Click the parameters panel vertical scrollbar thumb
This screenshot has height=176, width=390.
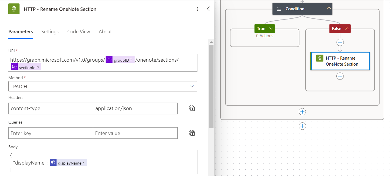click(211, 86)
